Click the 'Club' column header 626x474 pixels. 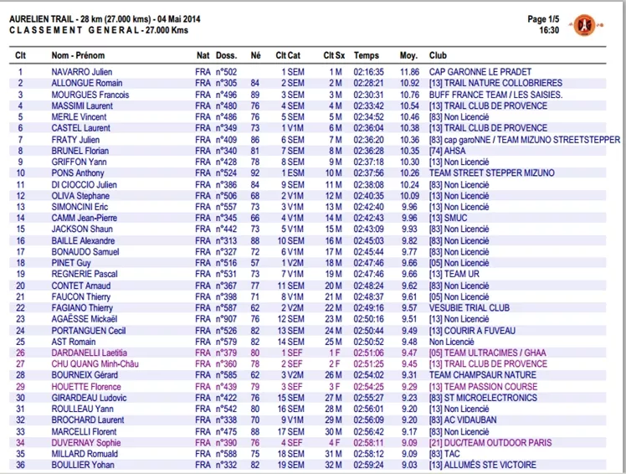point(438,55)
